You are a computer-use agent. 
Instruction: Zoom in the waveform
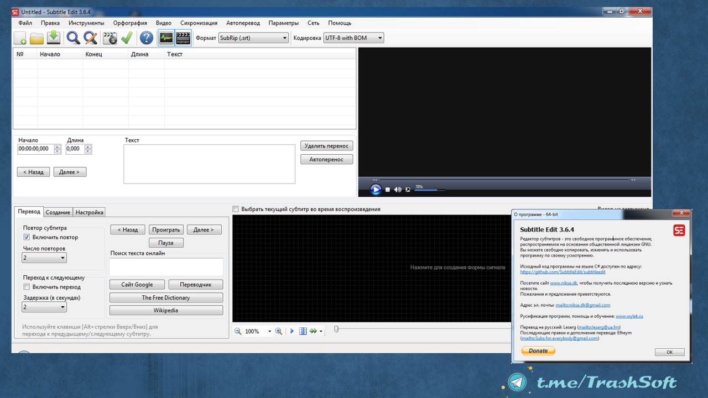point(279,331)
